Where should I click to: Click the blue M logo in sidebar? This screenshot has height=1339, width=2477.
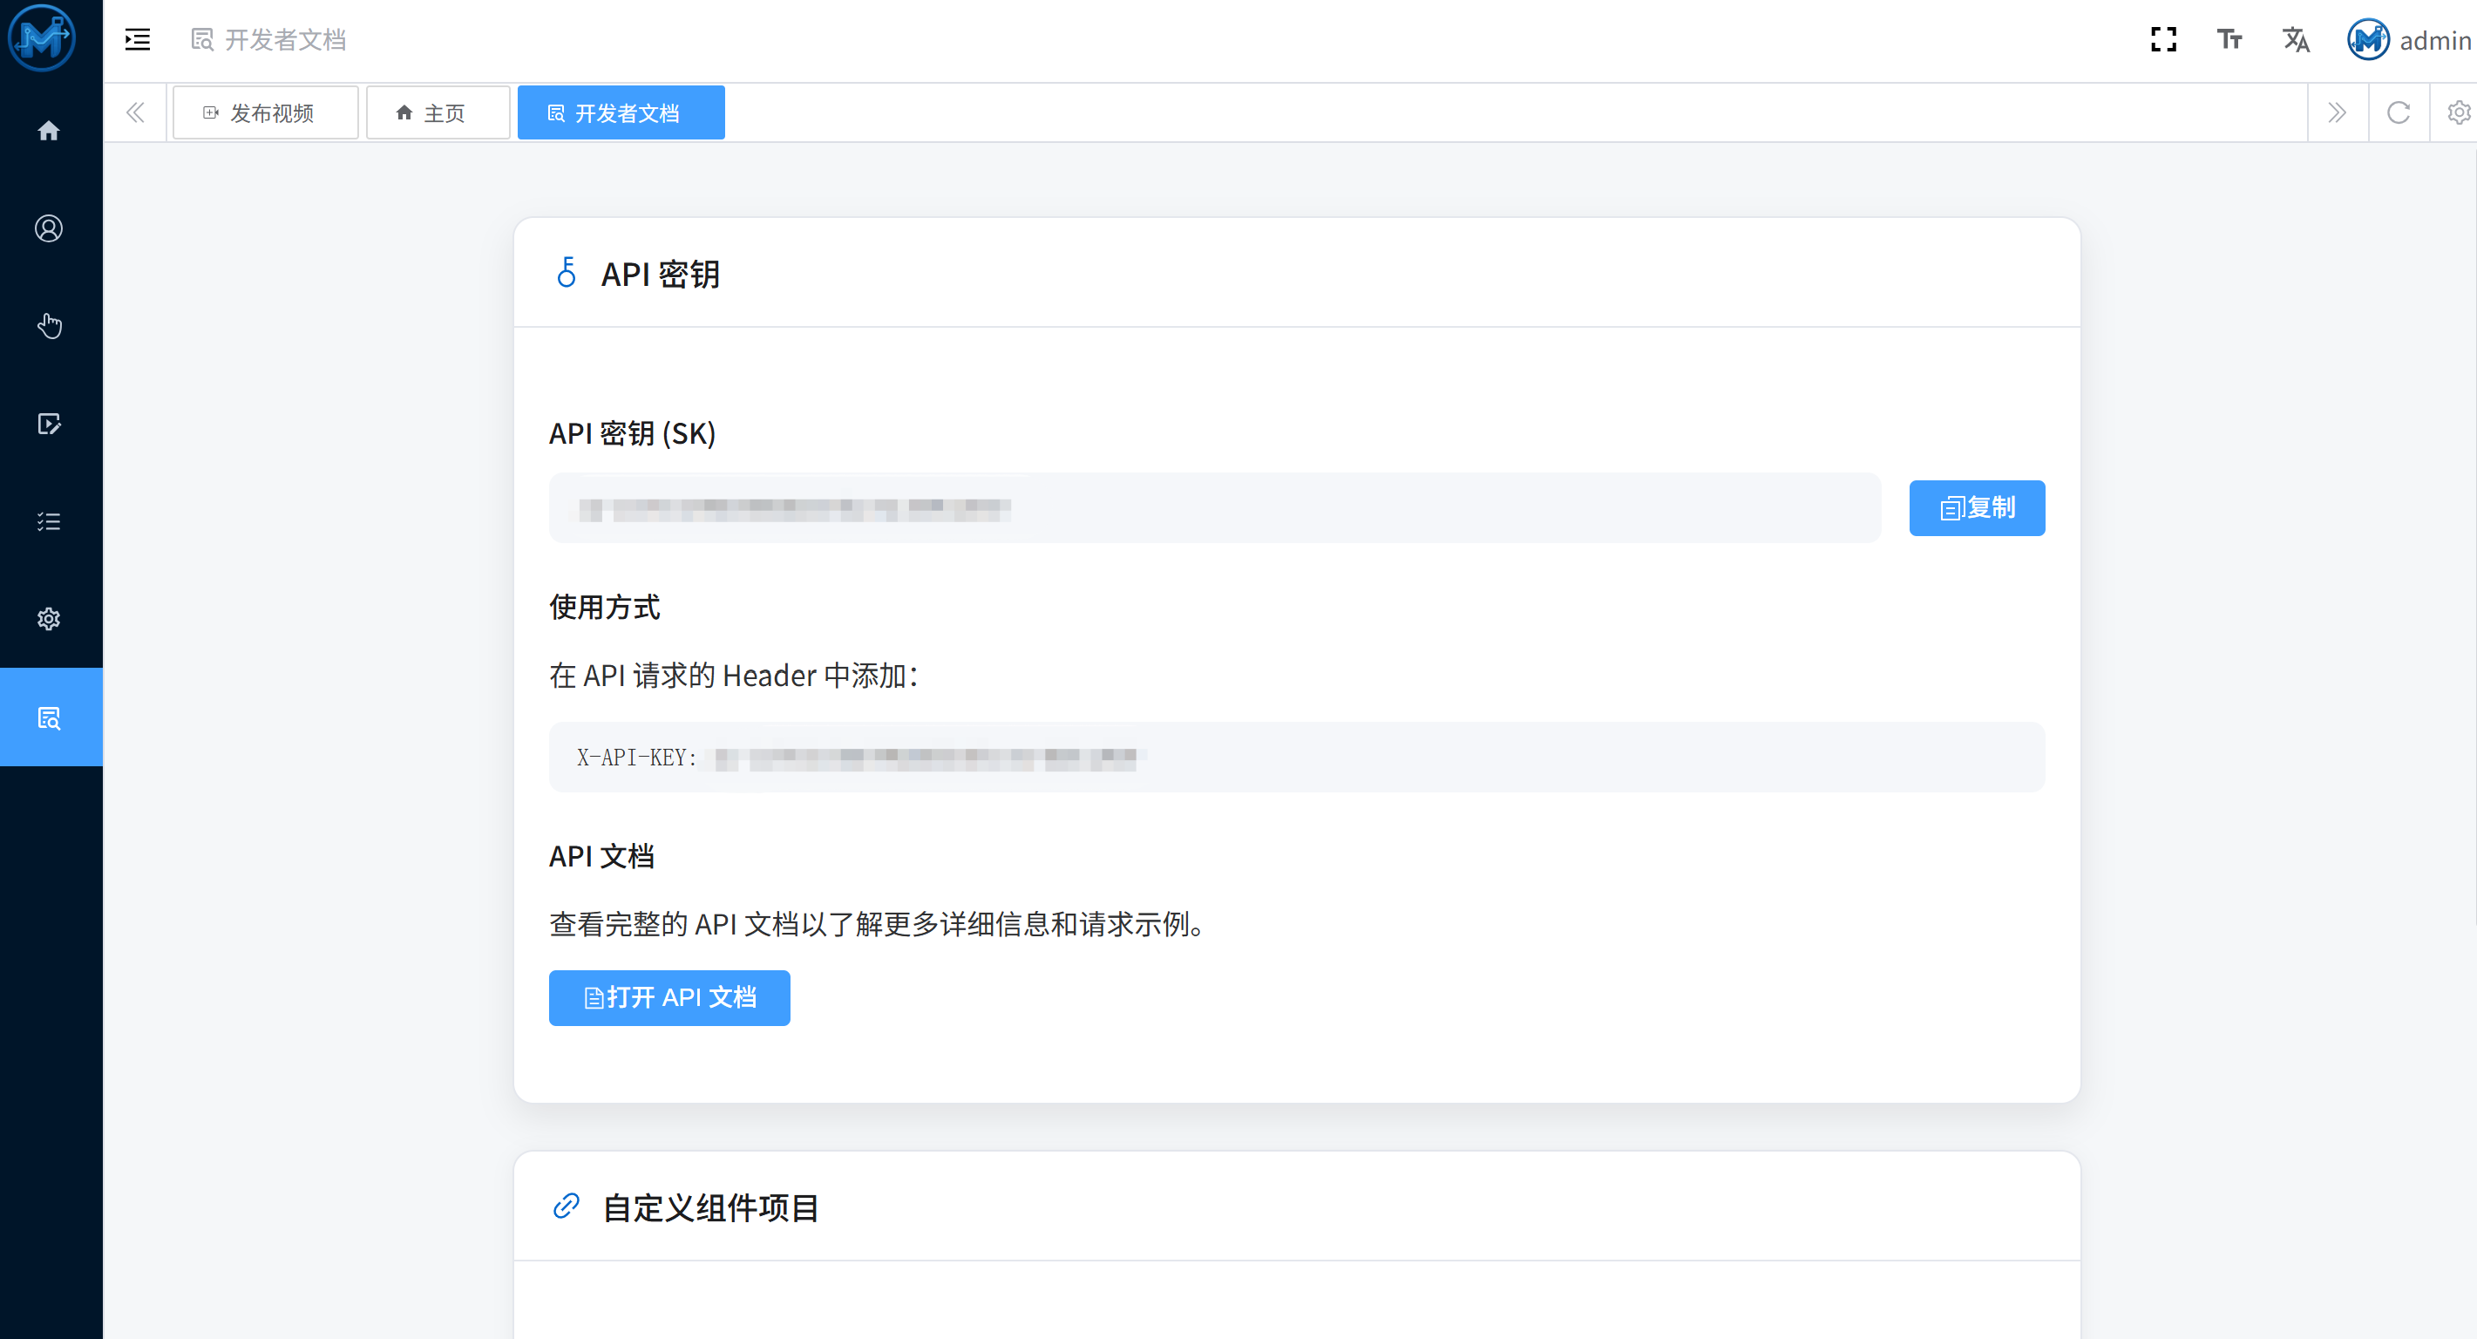click(x=41, y=38)
